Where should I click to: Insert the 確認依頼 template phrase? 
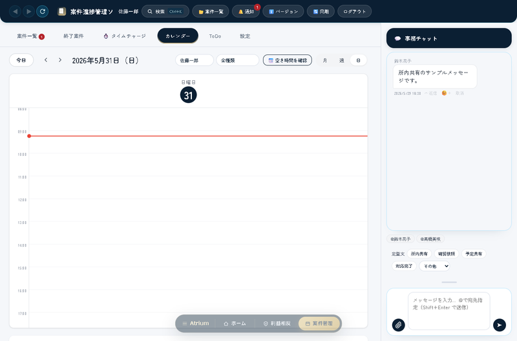coord(447,254)
